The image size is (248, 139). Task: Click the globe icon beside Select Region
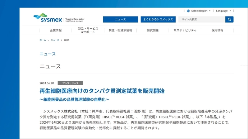188,11
